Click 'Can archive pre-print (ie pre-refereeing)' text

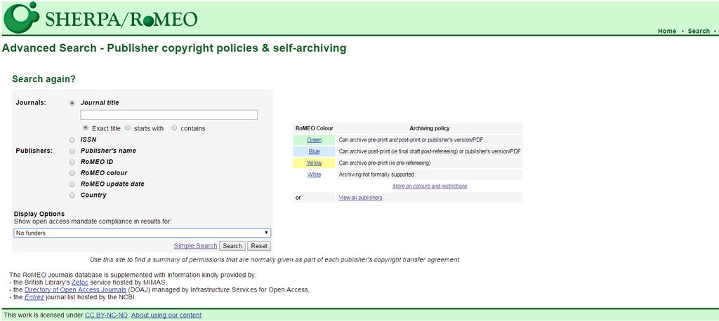(x=384, y=163)
